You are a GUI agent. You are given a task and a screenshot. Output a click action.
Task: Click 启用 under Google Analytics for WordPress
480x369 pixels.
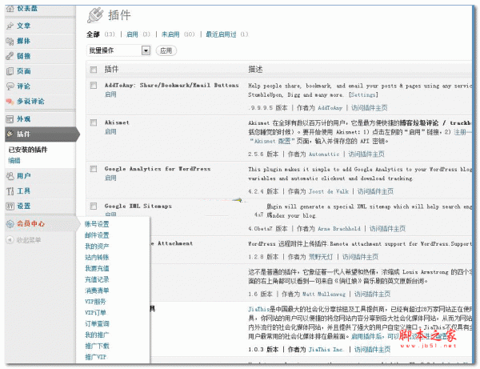tap(110, 178)
